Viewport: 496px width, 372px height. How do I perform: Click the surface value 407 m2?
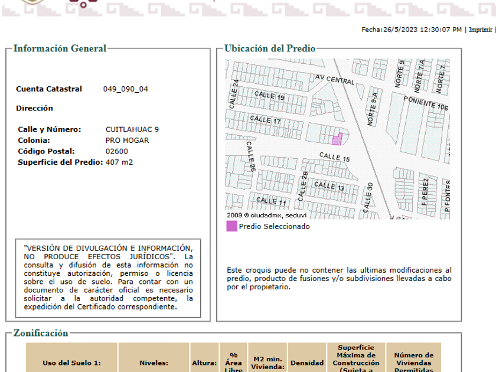(119, 162)
